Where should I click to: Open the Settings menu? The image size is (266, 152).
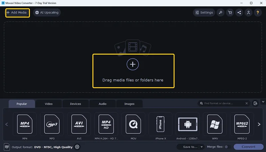pos(204,13)
